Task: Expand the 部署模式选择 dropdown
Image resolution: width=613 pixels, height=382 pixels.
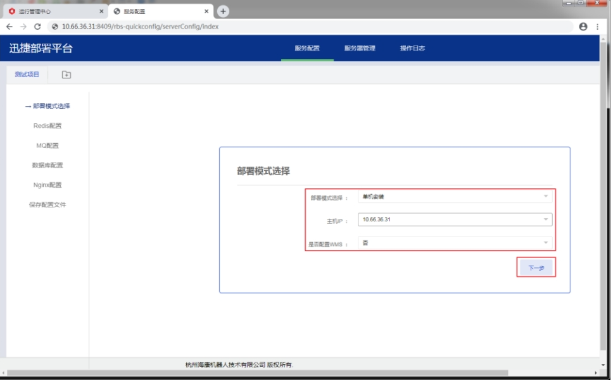Action: pyautogui.click(x=455, y=197)
